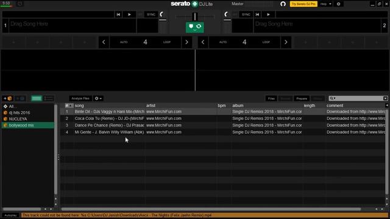Viewport: 390px width, 219px height.
Task: Open the search magnifier filter dropdown
Action: coord(333,99)
